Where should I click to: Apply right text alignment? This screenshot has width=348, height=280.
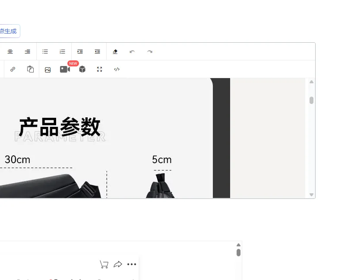[x=27, y=52]
